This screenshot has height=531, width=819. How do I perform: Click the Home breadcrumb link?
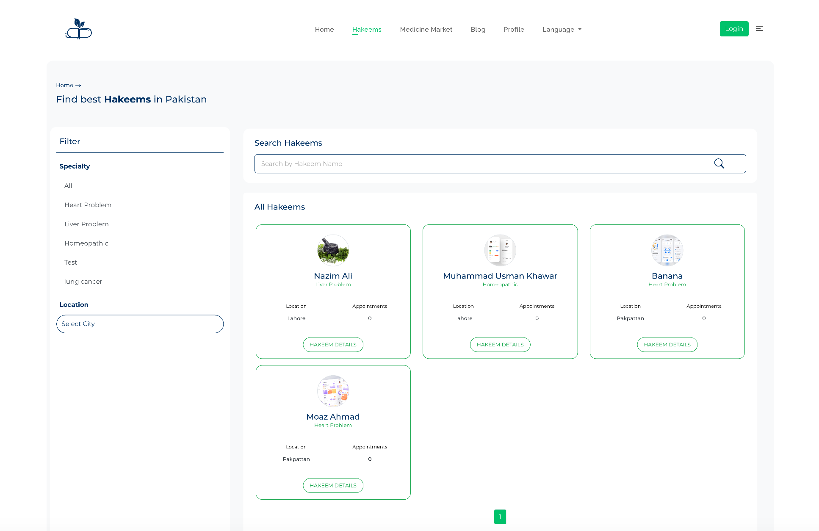64,85
